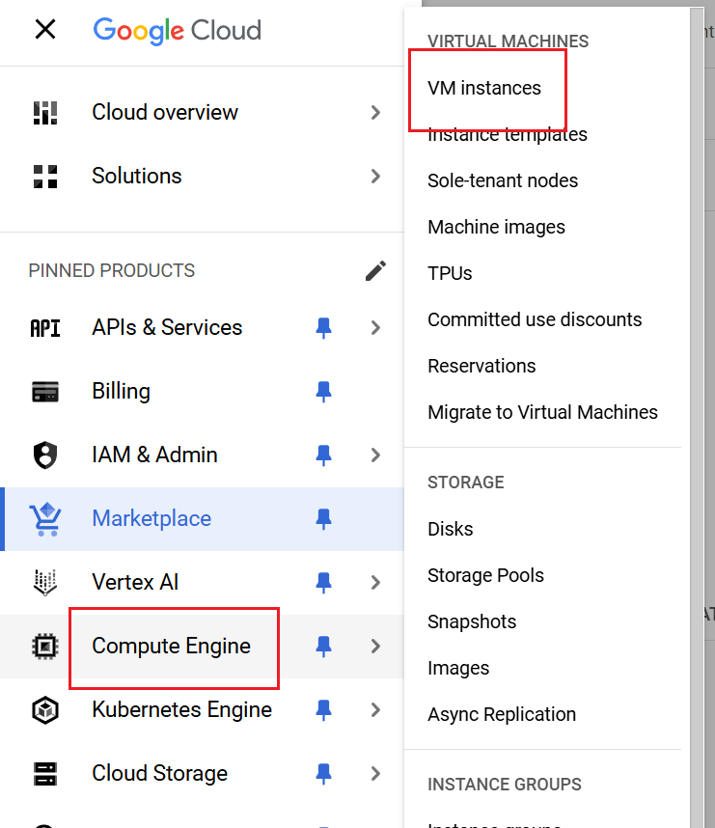Open VM instances page
The height and width of the screenshot is (828, 715).
click(484, 88)
